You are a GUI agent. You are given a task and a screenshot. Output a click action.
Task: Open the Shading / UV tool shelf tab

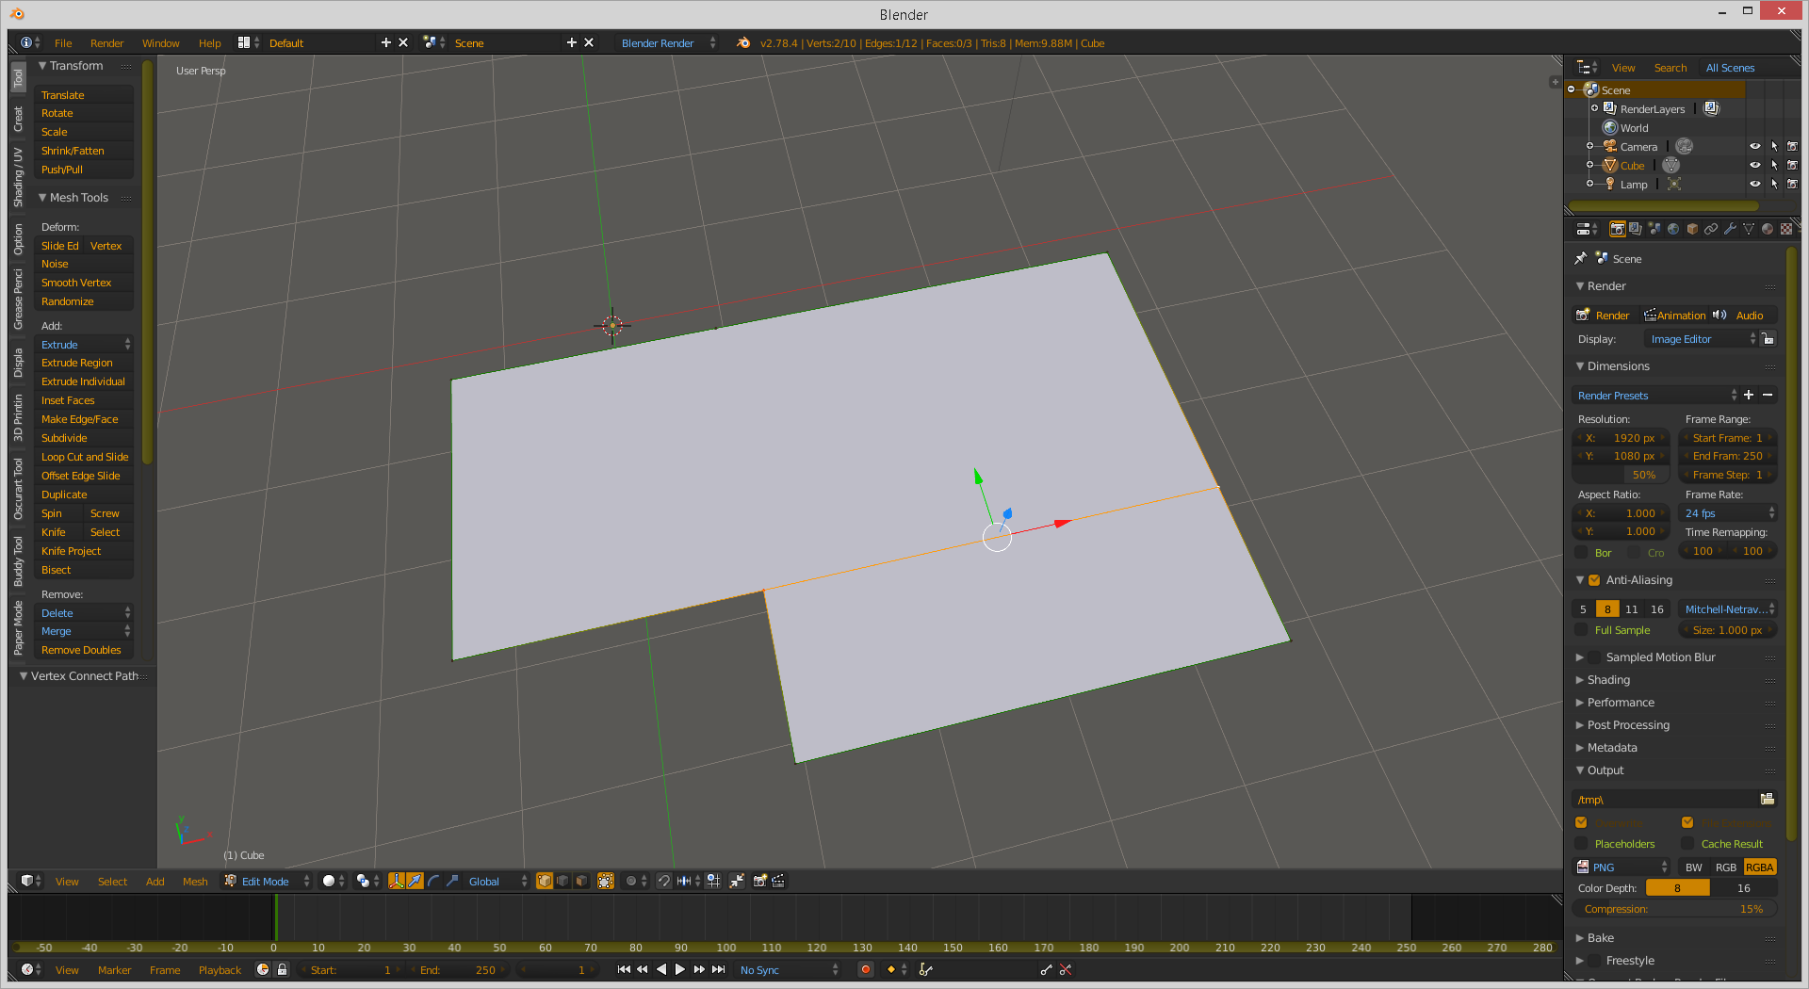click(18, 176)
